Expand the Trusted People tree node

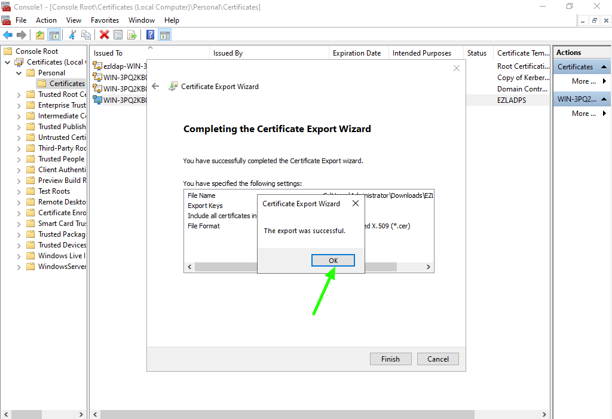click(19, 159)
